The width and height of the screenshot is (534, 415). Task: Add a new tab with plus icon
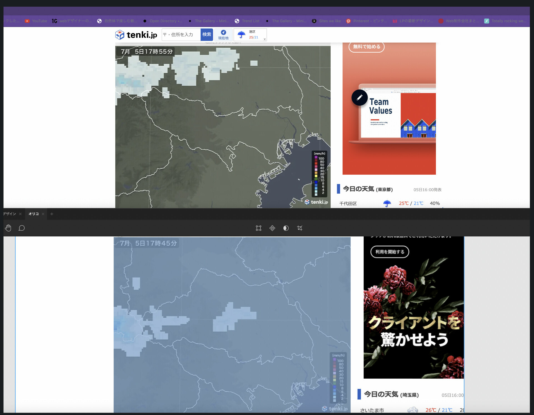[x=52, y=214]
